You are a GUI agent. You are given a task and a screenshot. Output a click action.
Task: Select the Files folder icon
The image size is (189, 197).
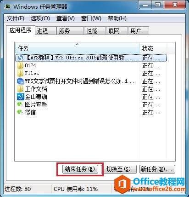[x=21, y=73]
